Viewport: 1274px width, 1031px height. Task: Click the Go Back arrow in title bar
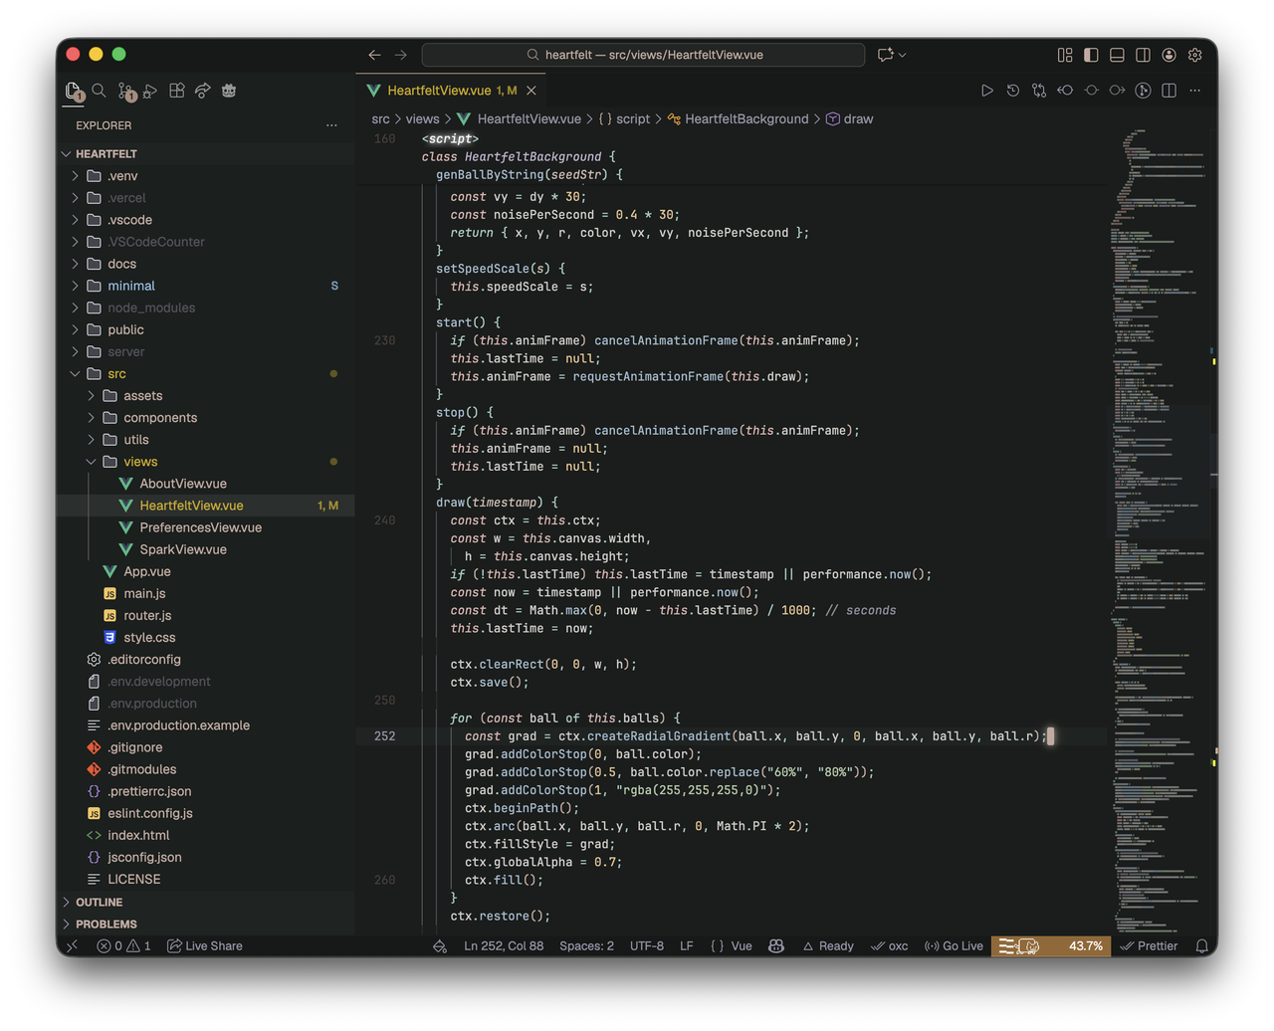click(374, 55)
